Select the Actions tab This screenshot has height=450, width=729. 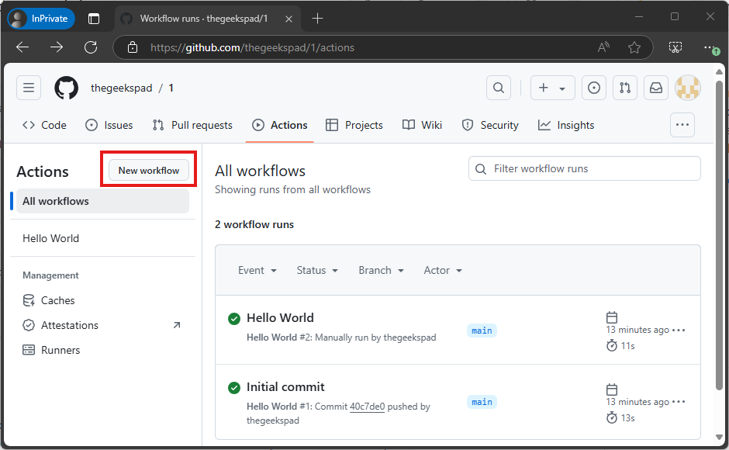tap(280, 125)
